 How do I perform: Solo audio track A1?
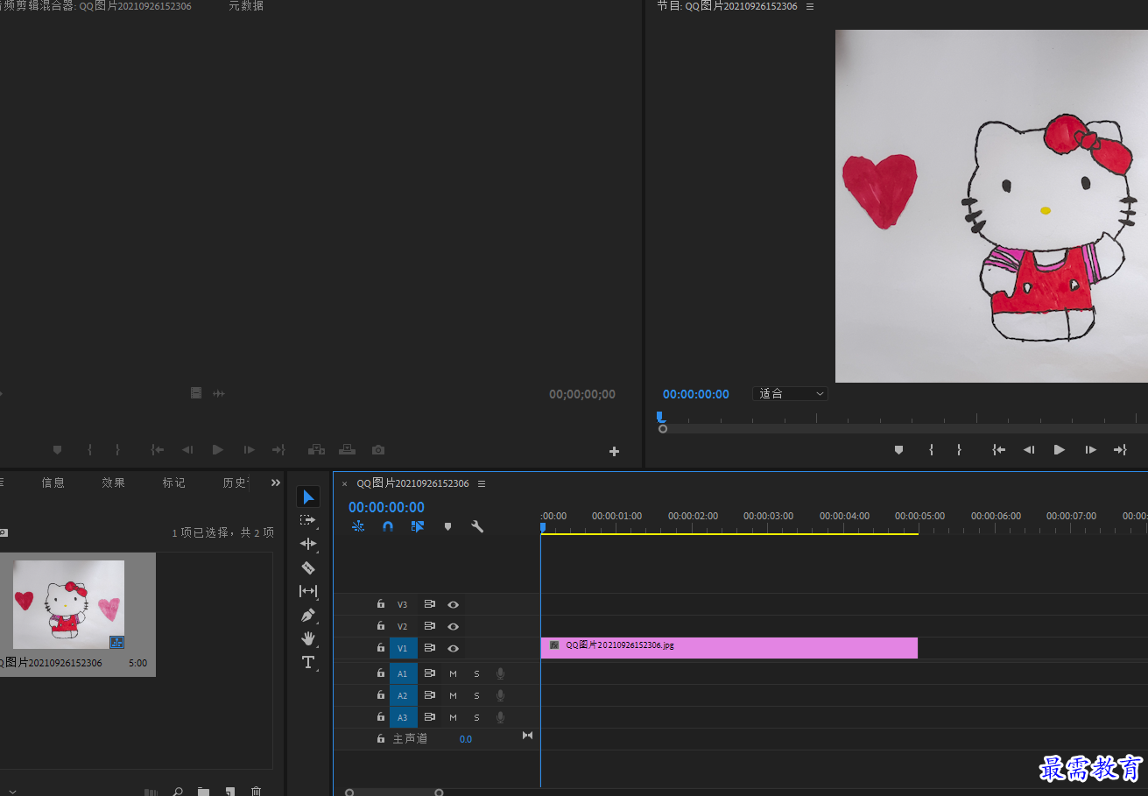(x=476, y=673)
